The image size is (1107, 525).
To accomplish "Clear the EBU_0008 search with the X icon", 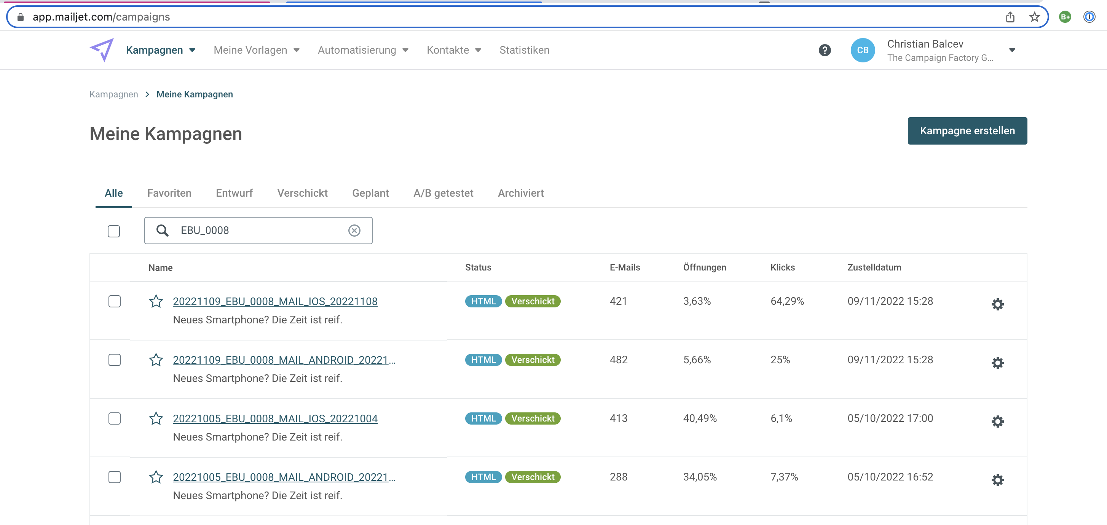I will [354, 230].
